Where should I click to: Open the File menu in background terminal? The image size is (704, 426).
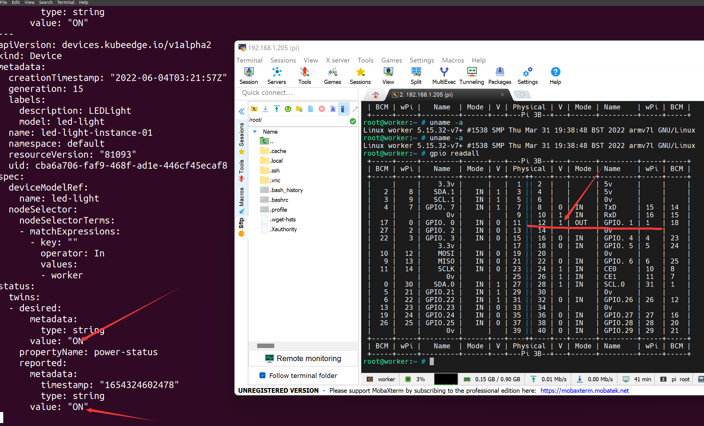click(4, 2)
